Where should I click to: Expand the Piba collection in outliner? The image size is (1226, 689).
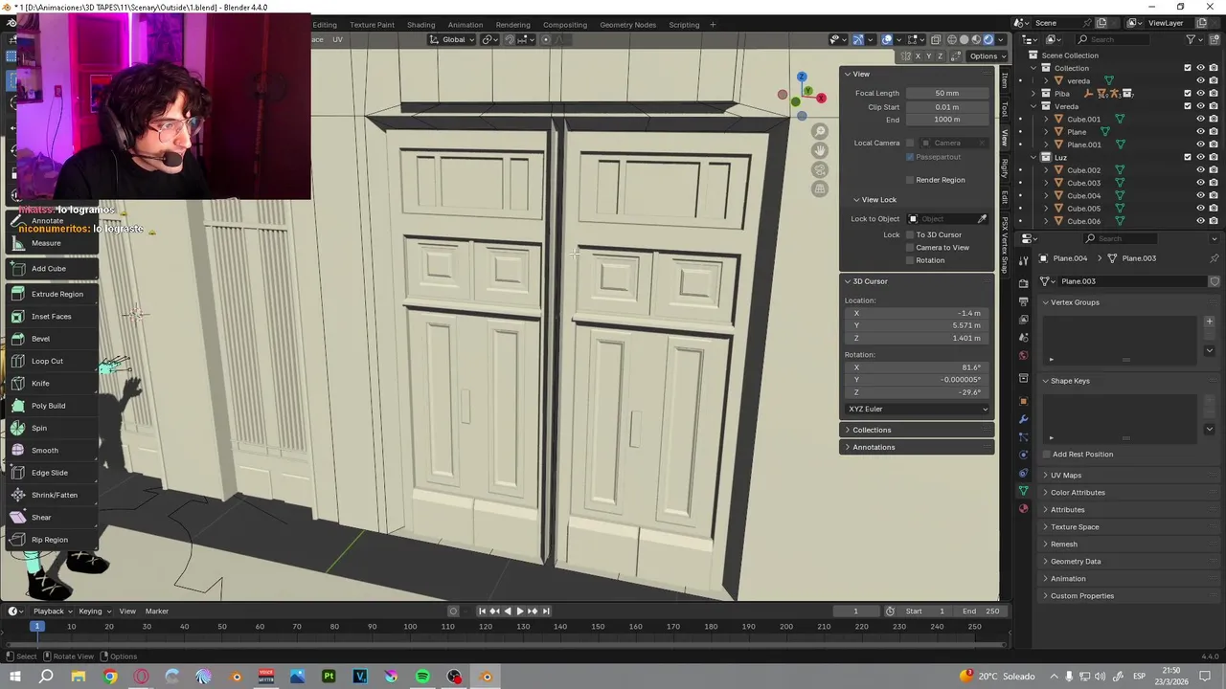(1033, 94)
